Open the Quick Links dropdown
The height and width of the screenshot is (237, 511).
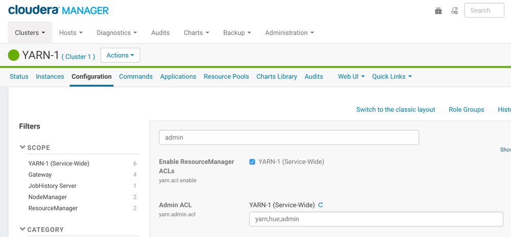point(392,77)
